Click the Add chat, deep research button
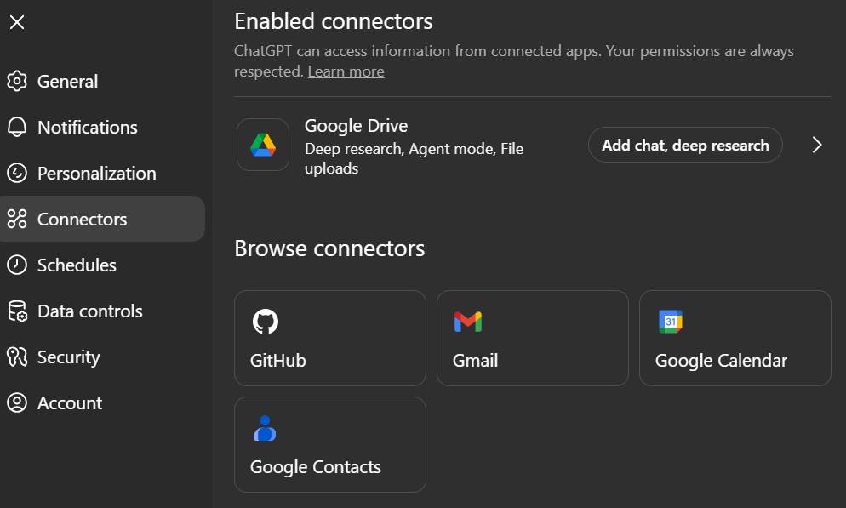This screenshot has height=508, width=846. 685,145
